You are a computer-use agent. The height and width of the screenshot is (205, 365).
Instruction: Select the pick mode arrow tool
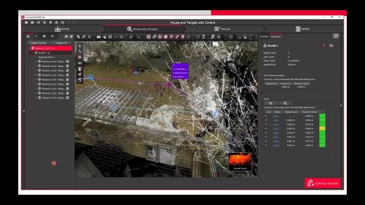80,46
